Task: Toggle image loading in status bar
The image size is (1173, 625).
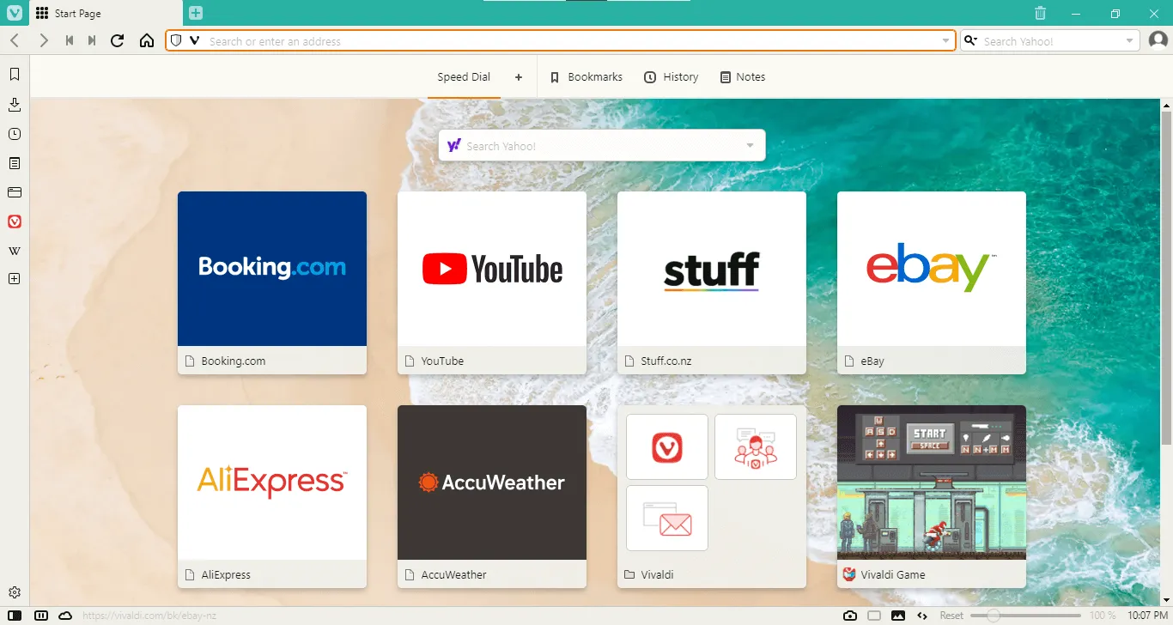Action: (898, 616)
